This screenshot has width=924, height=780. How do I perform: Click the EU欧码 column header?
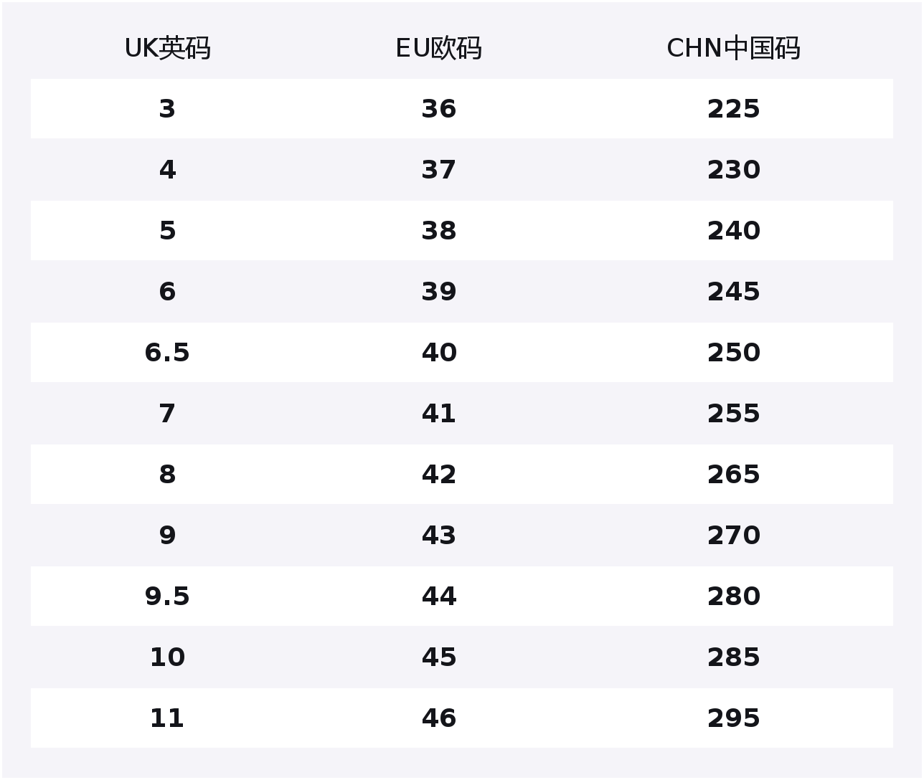click(438, 48)
